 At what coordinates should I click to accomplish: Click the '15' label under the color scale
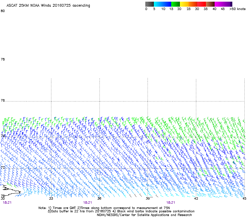pos(171,9)
